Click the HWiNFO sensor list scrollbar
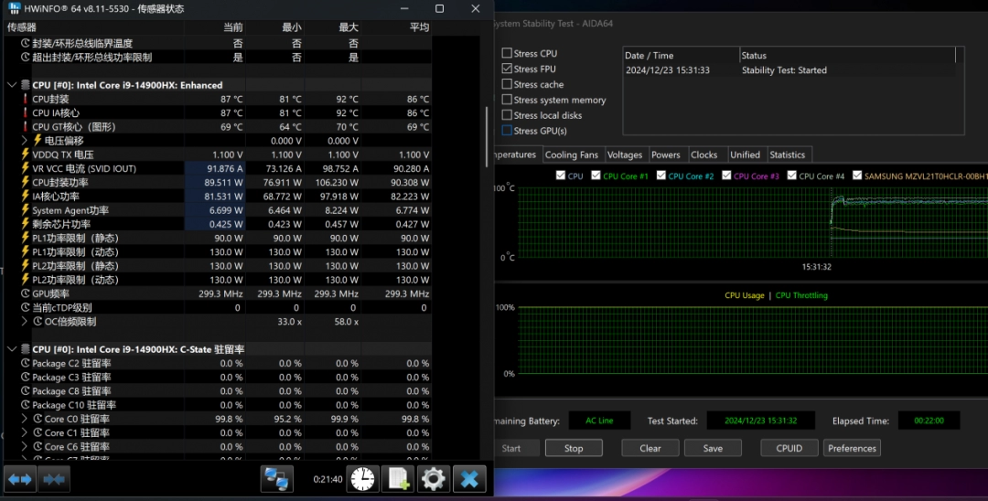988x501 pixels. pos(487,136)
